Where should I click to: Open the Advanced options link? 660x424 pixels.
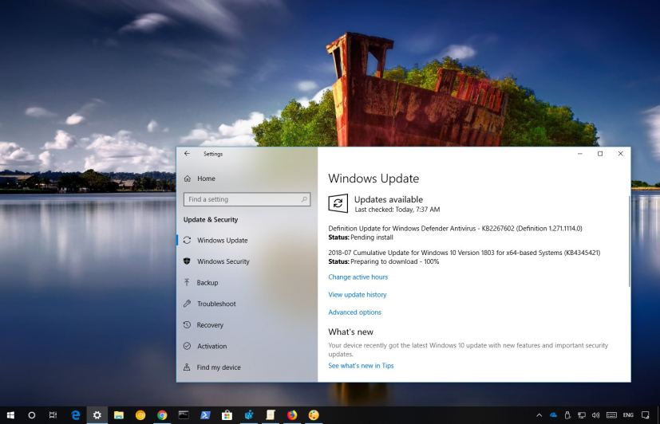coord(355,312)
